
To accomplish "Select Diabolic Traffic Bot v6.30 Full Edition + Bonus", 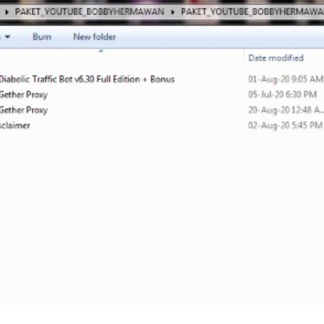I will [x=87, y=79].
